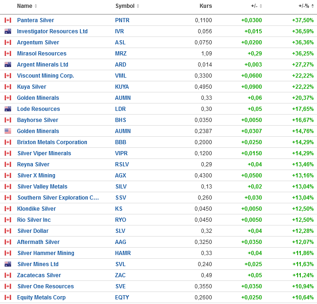Click Australia flag beside Lode Resources
The height and width of the screenshot is (304, 317).
pos(8,109)
